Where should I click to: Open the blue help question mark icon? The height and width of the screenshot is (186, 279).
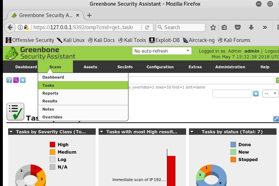[9, 80]
